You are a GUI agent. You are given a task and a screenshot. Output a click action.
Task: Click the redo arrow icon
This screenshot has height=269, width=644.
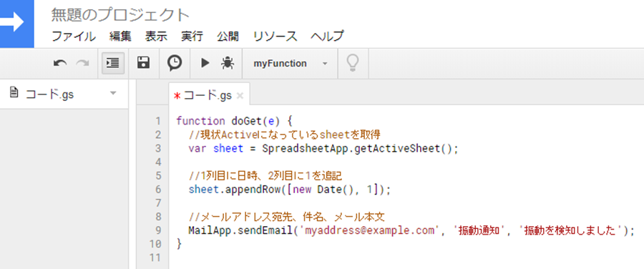click(x=82, y=63)
